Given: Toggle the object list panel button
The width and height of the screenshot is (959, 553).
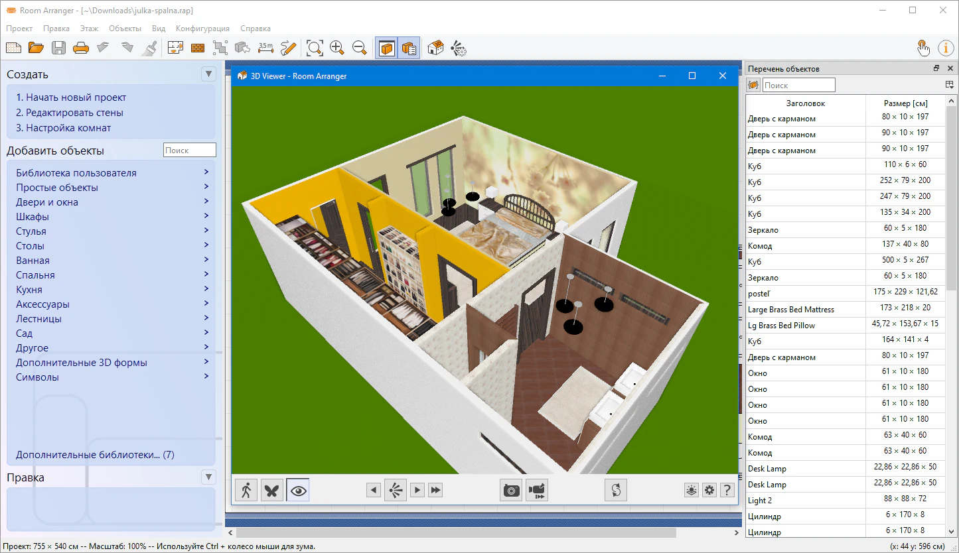Looking at the screenshot, I should coord(409,48).
